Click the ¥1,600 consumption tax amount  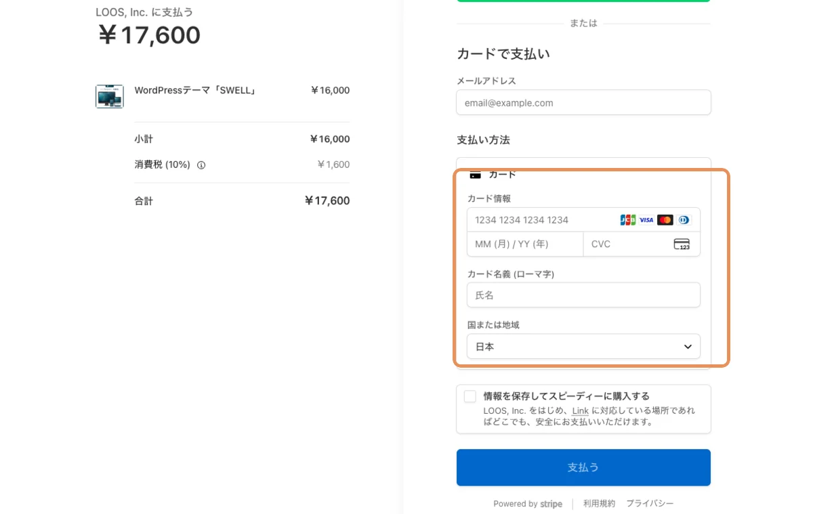click(333, 165)
